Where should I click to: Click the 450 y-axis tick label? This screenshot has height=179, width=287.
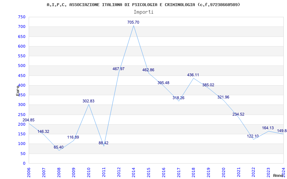(x=22, y=76)
